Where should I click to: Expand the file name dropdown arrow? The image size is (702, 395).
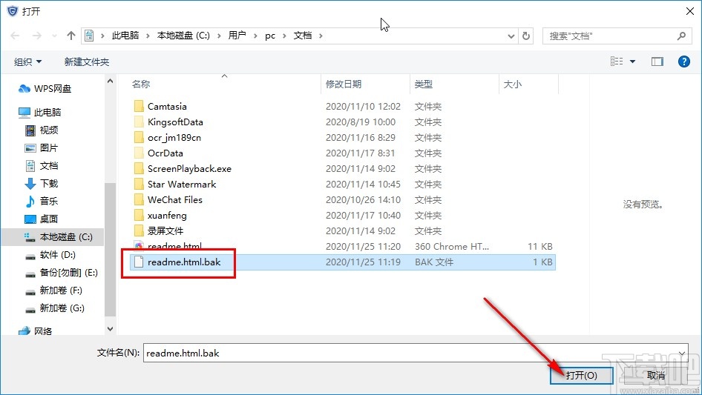coord(682,353)
